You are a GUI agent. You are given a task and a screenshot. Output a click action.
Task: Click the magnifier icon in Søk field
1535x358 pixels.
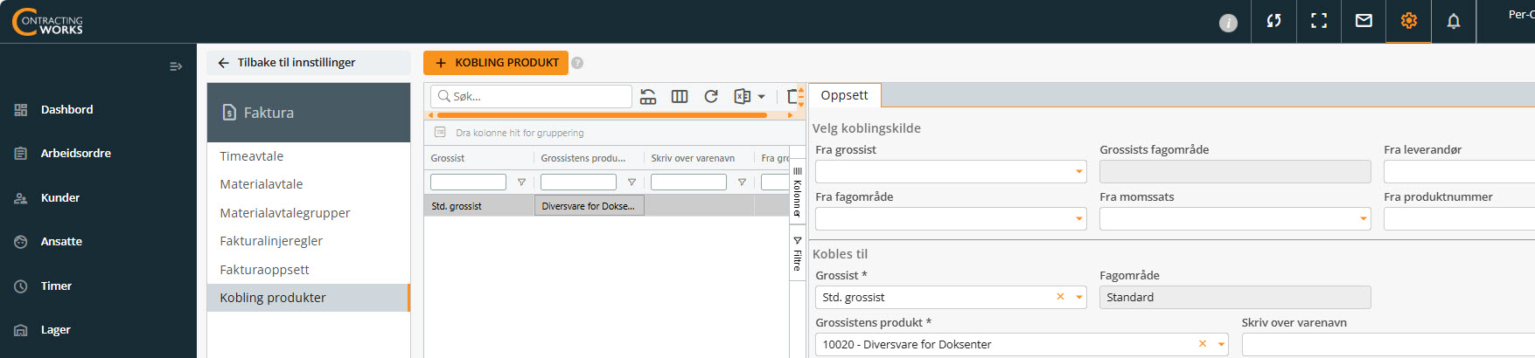coord(444,97)
